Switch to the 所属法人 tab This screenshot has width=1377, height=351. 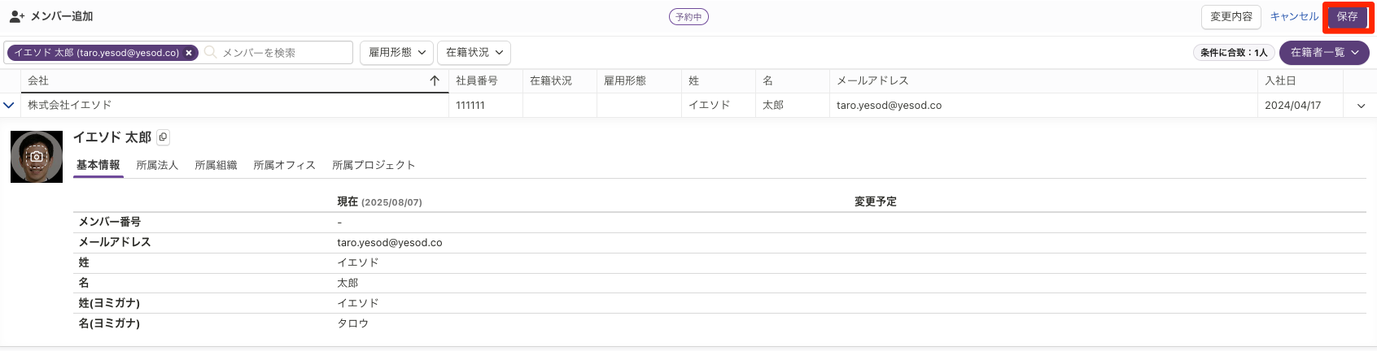157,165
